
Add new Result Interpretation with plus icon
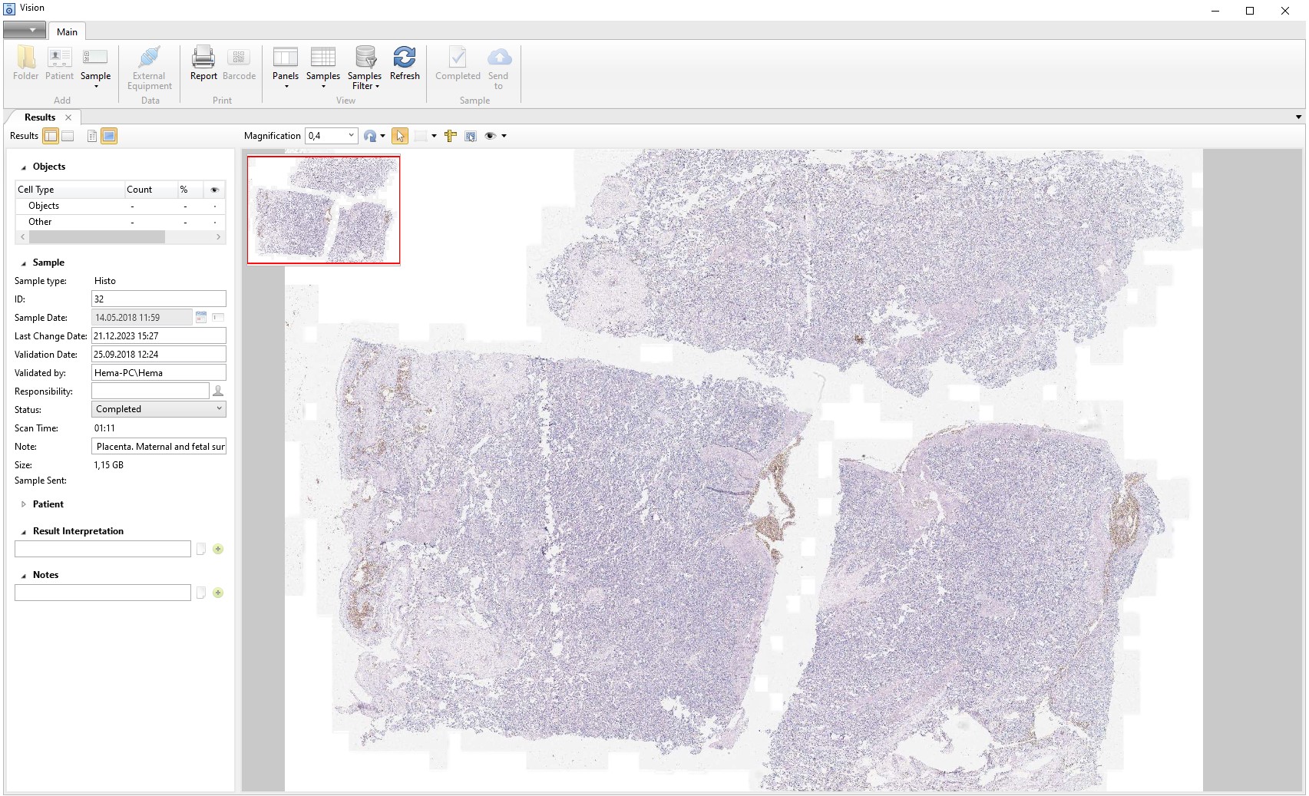pyautogui.click(x=218, y=549)
